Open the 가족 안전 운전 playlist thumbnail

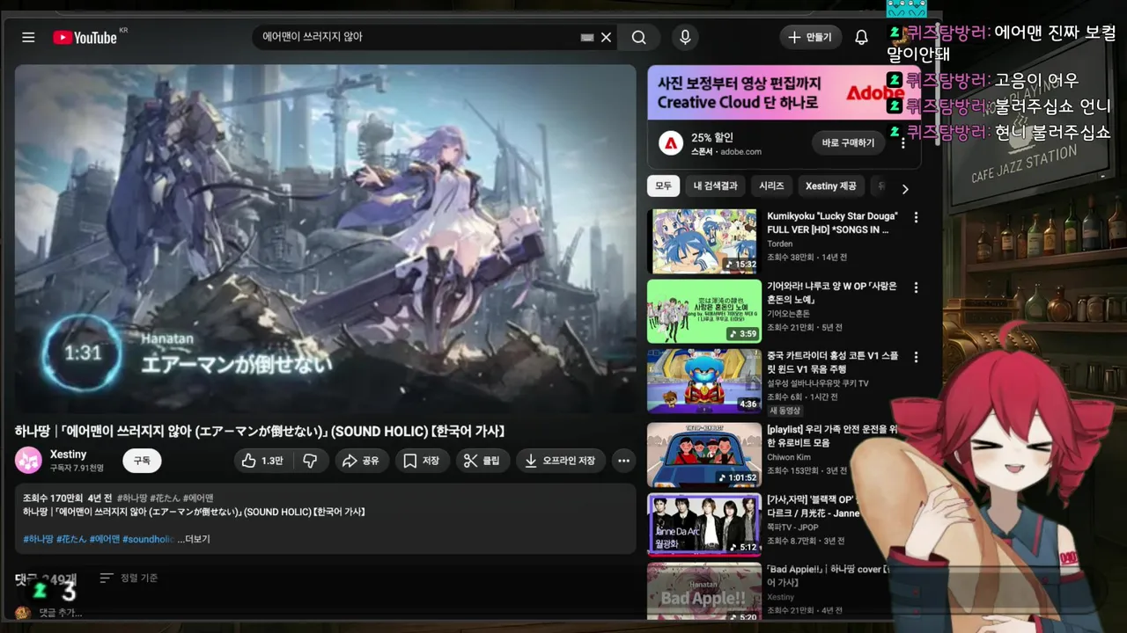[703, 455]
